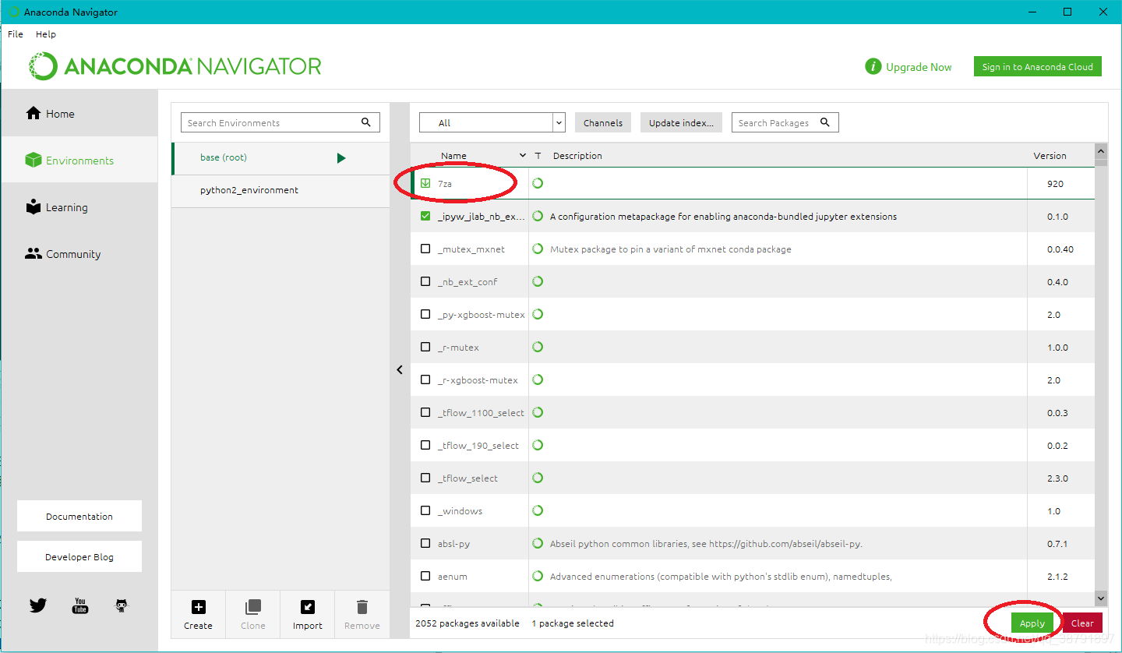The image size is (1122, 653).
Task: Click the type icon in the _nb_ext_conf row
Action: [538, 282]
